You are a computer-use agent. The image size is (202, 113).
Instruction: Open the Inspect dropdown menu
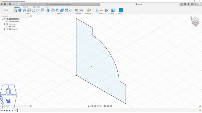101,13
